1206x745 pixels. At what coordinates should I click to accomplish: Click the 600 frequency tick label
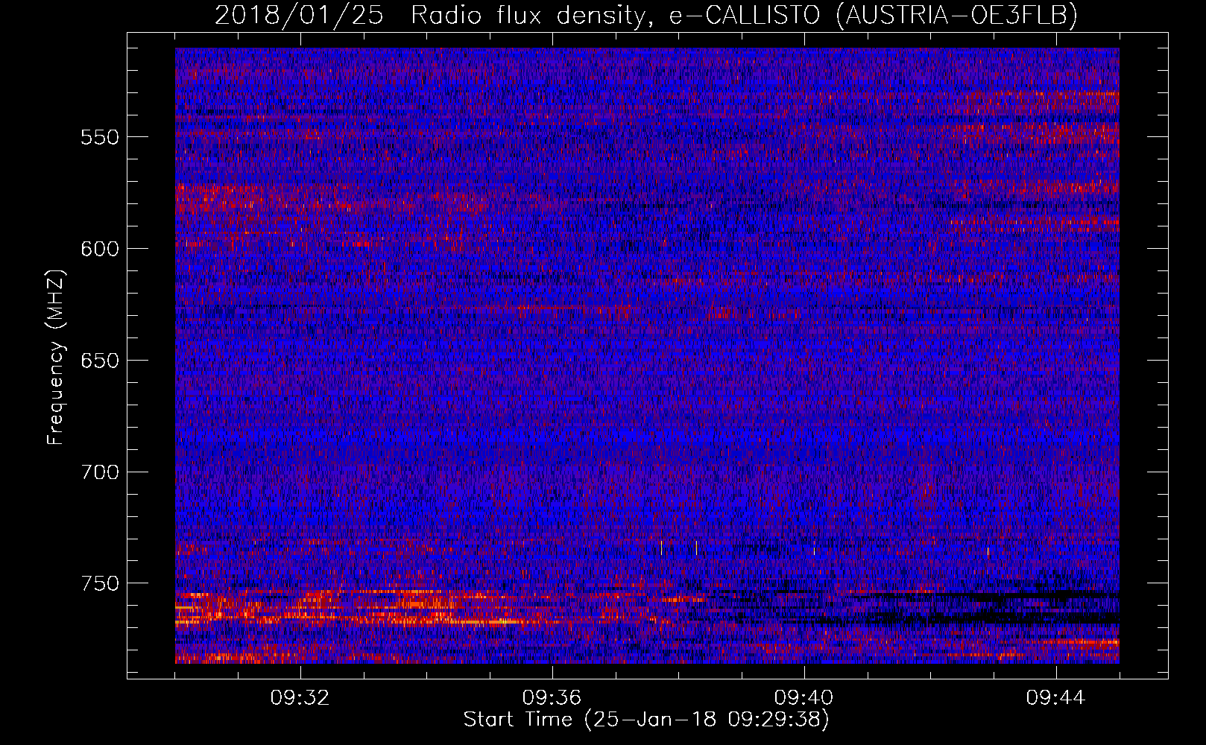100,249
